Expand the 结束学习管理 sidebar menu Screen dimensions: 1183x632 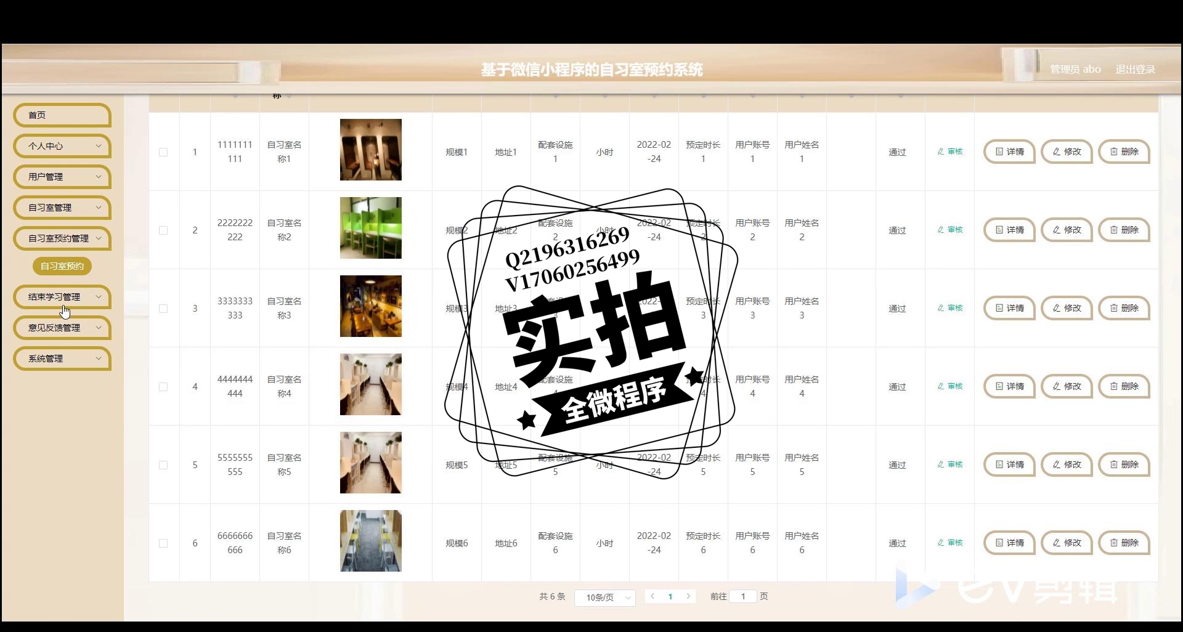[62, 297]
